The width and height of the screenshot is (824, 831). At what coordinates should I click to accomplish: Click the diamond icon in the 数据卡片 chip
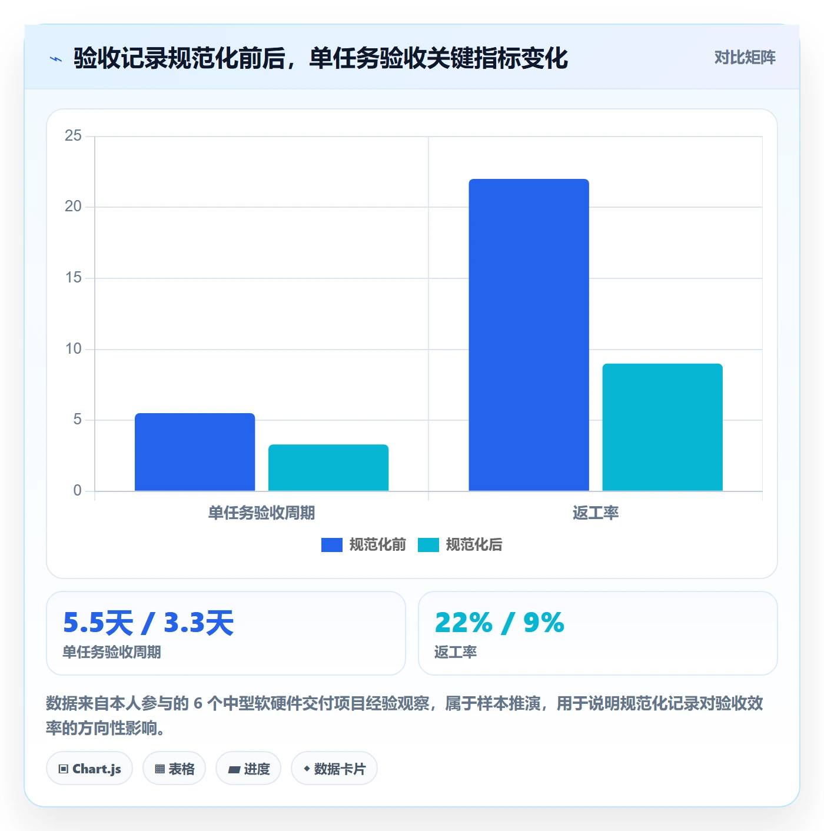[x=307, y=769]
